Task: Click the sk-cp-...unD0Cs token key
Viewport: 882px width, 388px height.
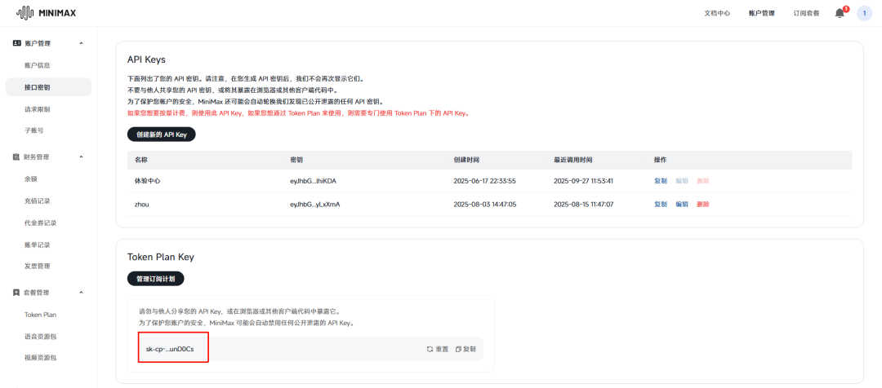Action: pyautogui.click(x=170, y=349)
